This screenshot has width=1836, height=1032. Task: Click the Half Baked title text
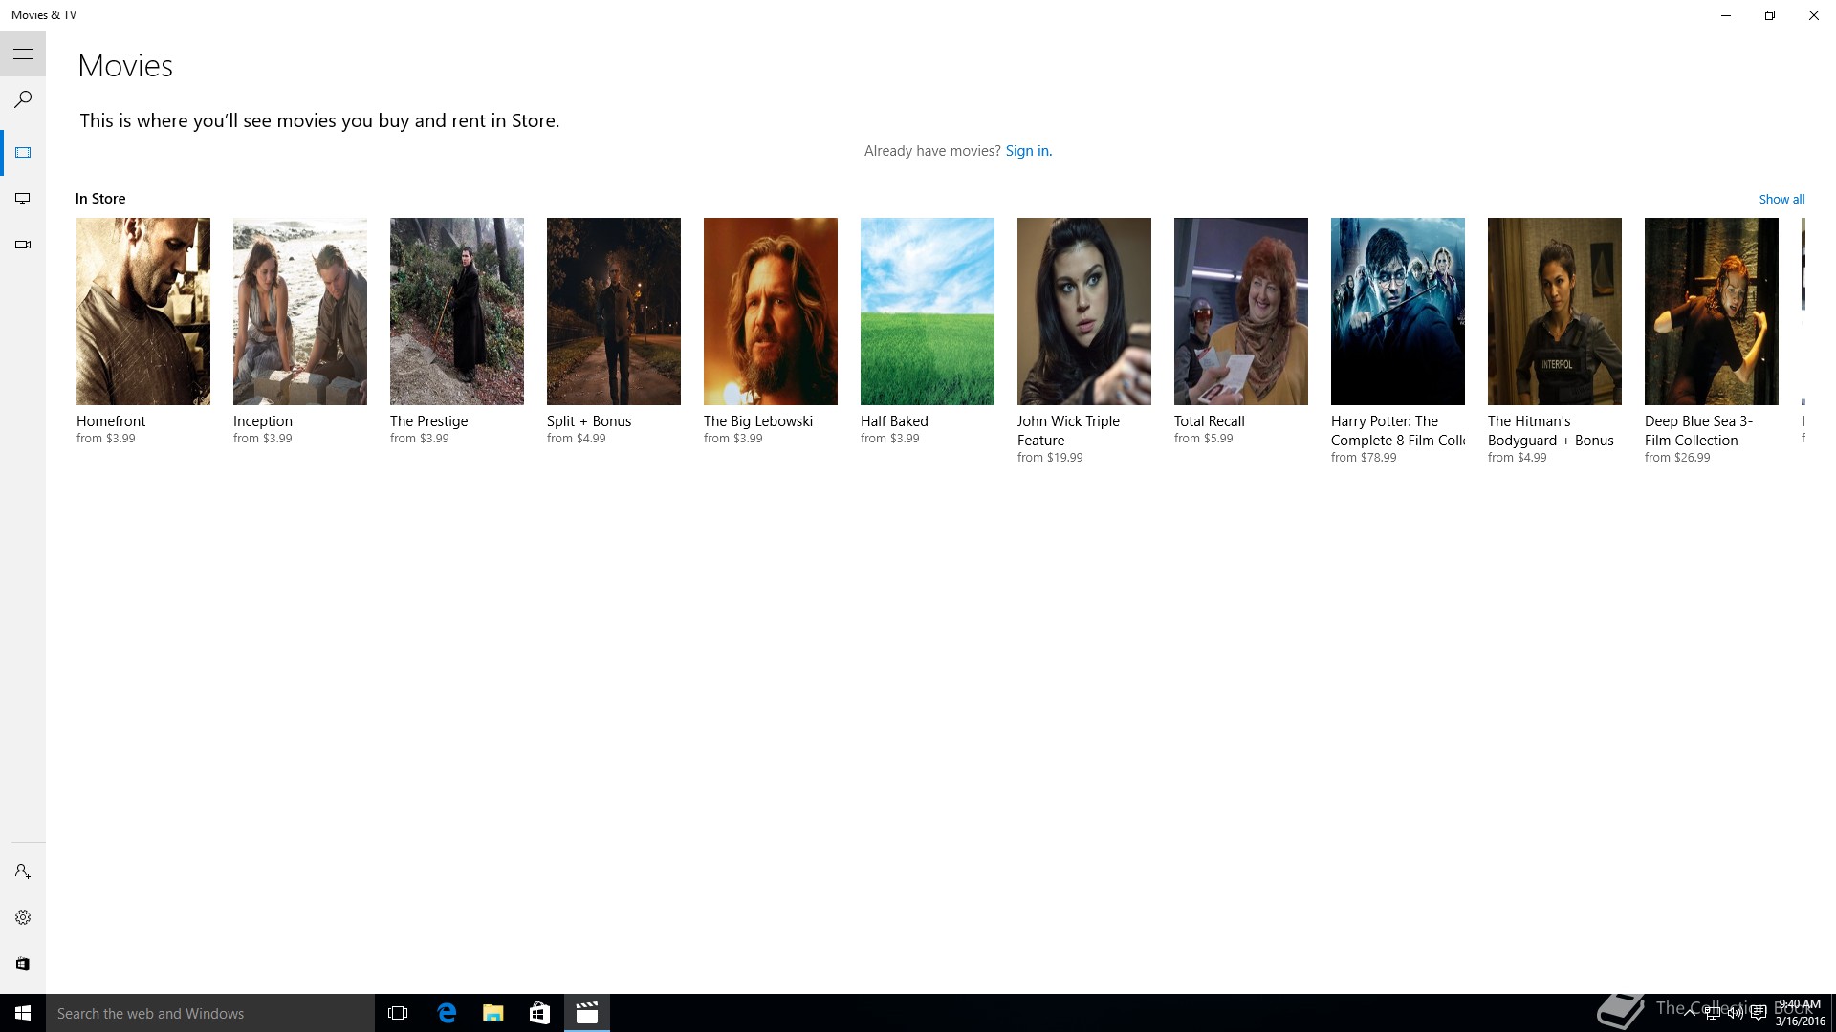(894, 421)
